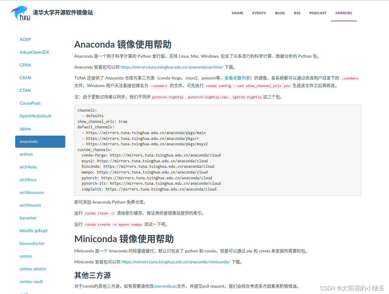The image size is (389, 294).
Task: Open the anaconda.py file link
Action: coord(165,286)
